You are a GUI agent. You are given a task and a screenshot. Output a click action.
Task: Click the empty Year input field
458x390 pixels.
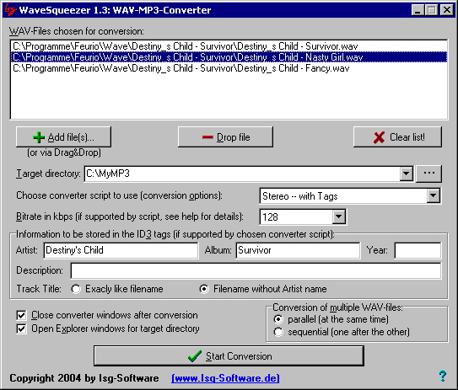(x=418, y=250)
